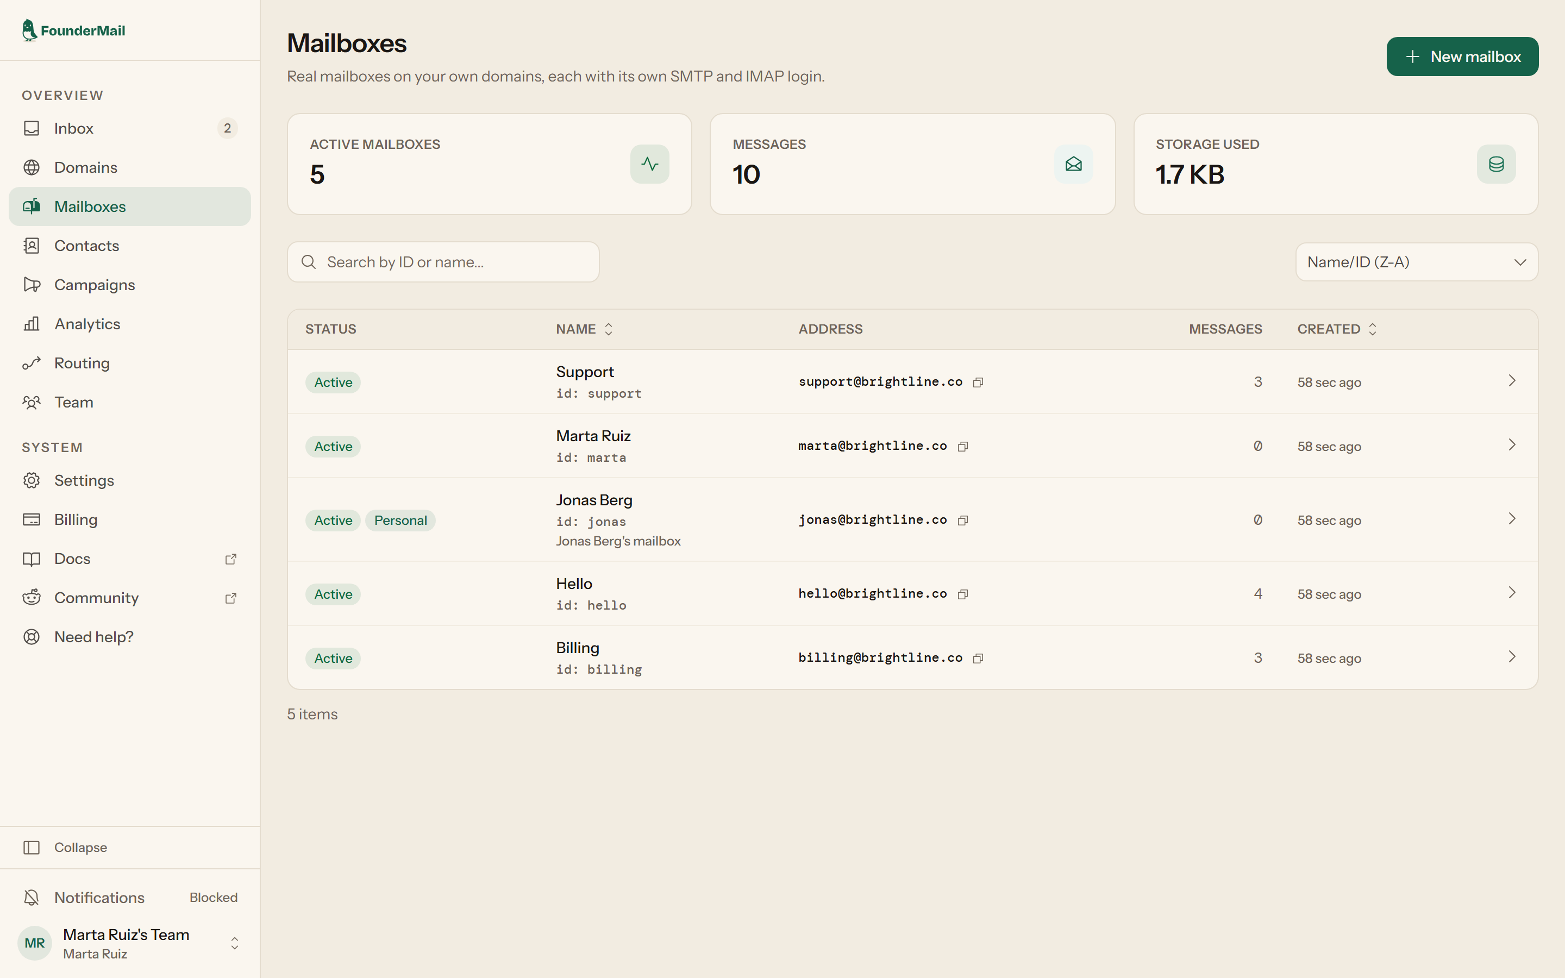1565x978 pixels.
Task: Open Billing in the System section
Action: point(129,519)
